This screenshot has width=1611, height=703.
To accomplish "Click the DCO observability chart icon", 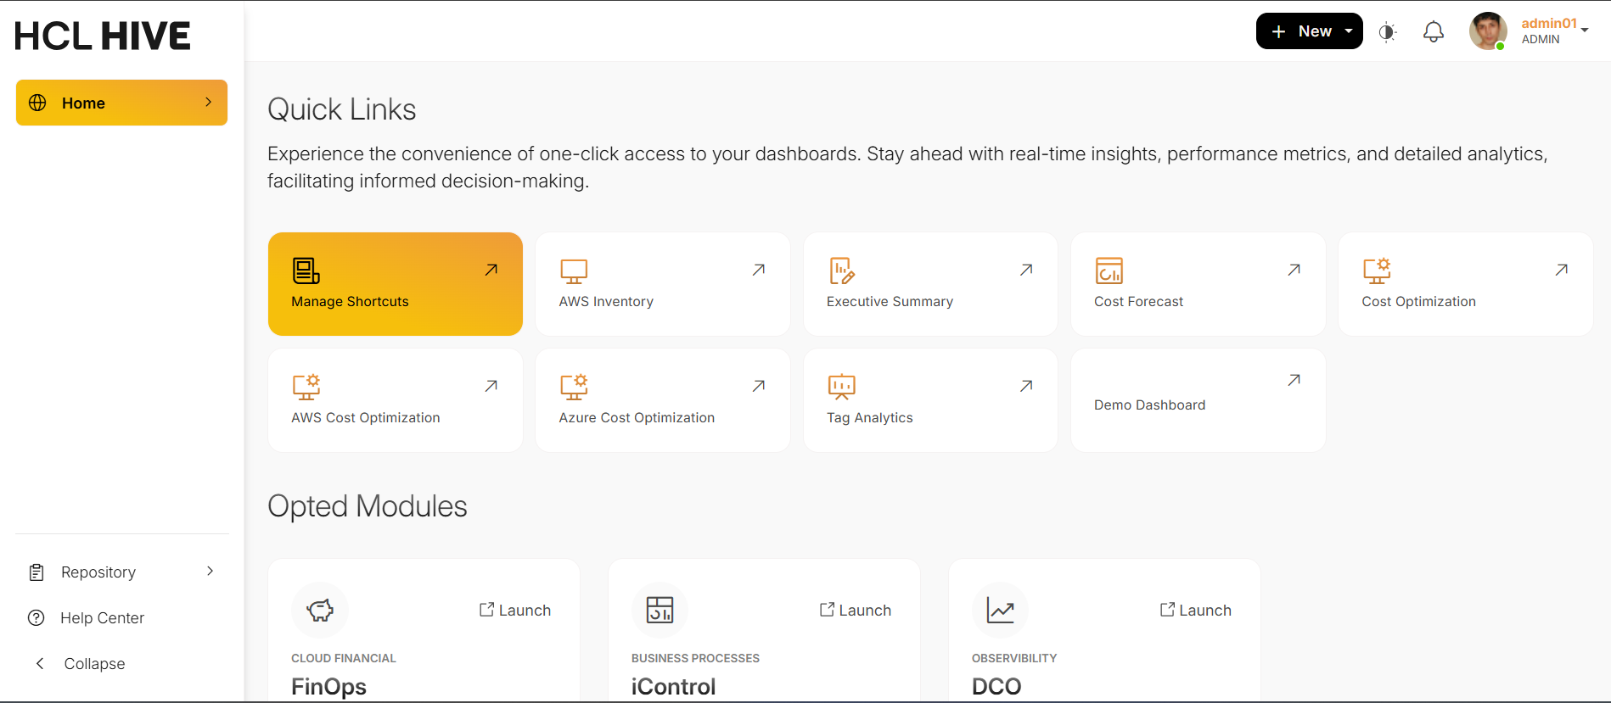I will pyautogui.click(x=1000, y=610).
